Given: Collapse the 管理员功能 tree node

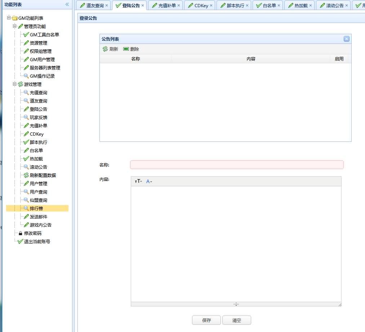Looking at the screenshot, I should click(15, 26).
